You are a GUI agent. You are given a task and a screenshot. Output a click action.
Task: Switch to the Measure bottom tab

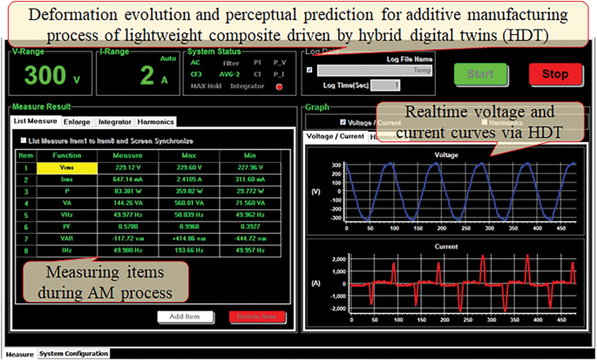(x=20, y=354)
